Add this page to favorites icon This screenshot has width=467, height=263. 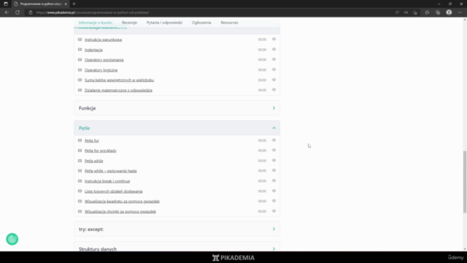click(x=415, y=12)
